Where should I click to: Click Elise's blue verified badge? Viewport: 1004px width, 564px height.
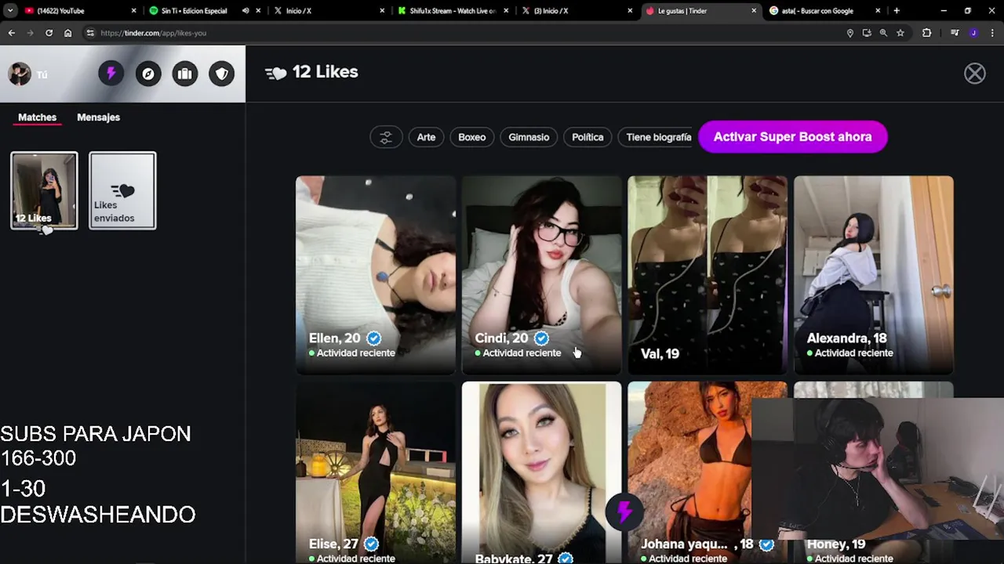[371, 544]
